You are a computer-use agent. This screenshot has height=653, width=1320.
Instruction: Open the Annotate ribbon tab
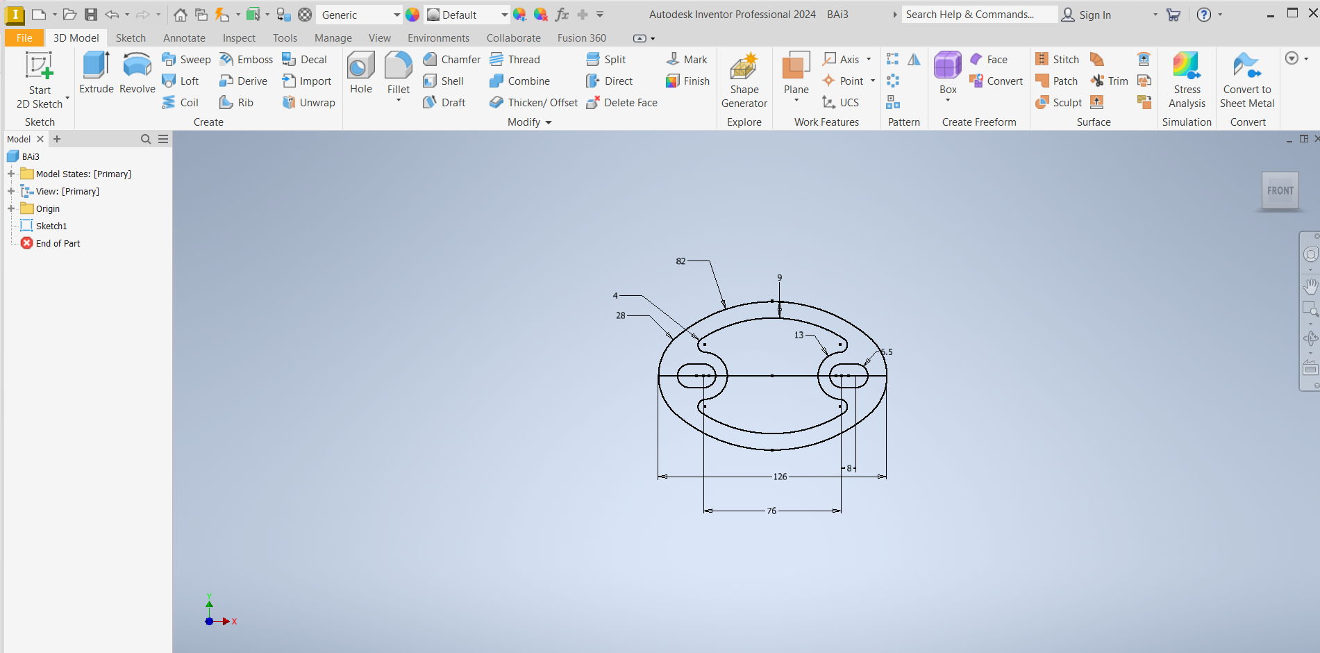(x=184, y=38)
